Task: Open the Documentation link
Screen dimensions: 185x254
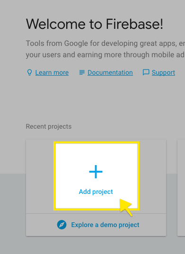Action: point(110,72)
